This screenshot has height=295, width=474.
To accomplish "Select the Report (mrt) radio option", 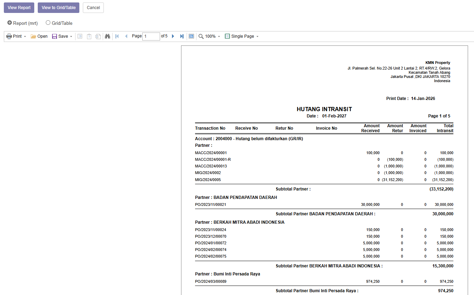I will pos(10,23).
